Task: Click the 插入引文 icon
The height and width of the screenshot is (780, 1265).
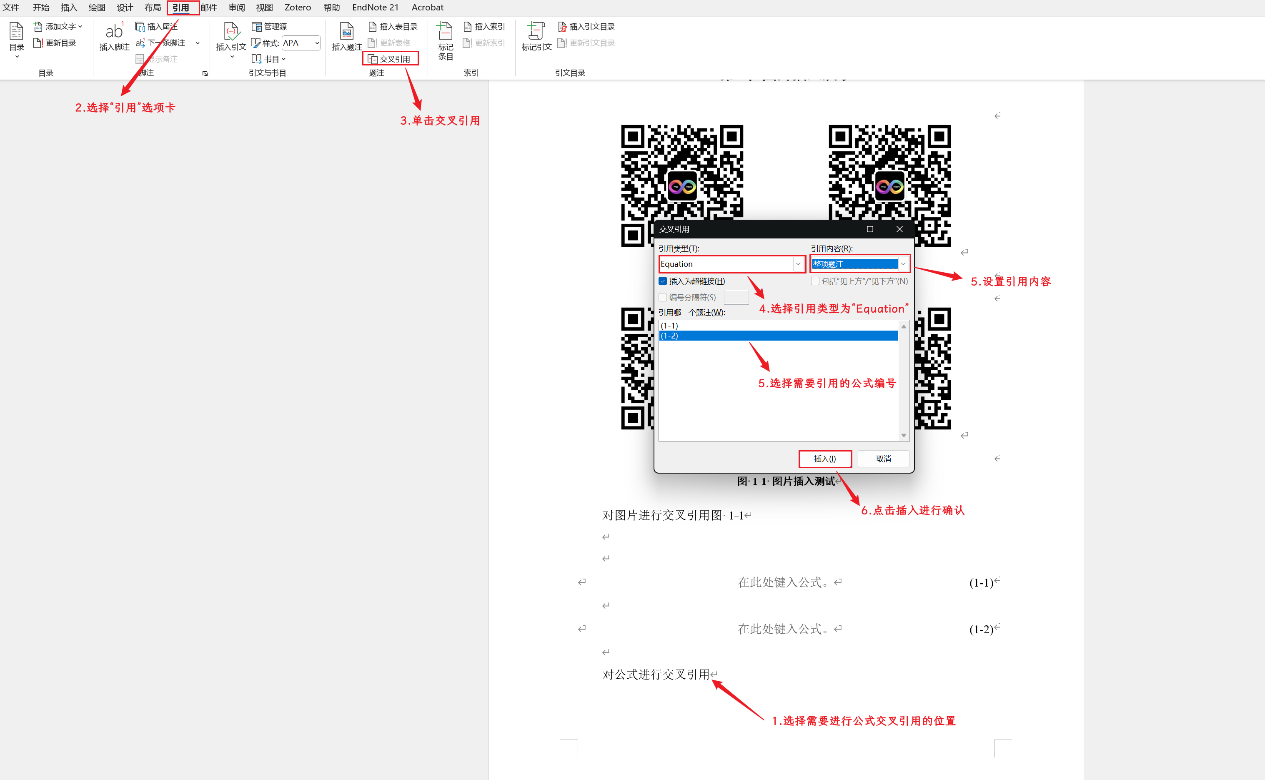Action: pos(231,32)
